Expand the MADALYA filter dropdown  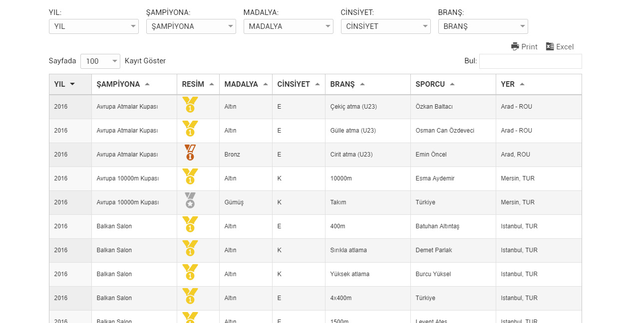(x=289, y=26)
